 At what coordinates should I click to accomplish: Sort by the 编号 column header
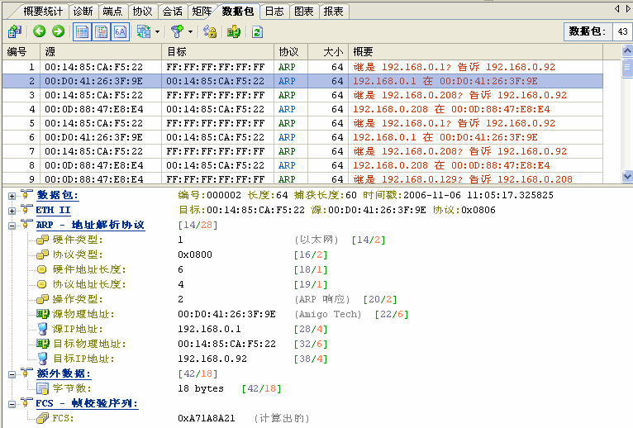click(x=21, y=52)
